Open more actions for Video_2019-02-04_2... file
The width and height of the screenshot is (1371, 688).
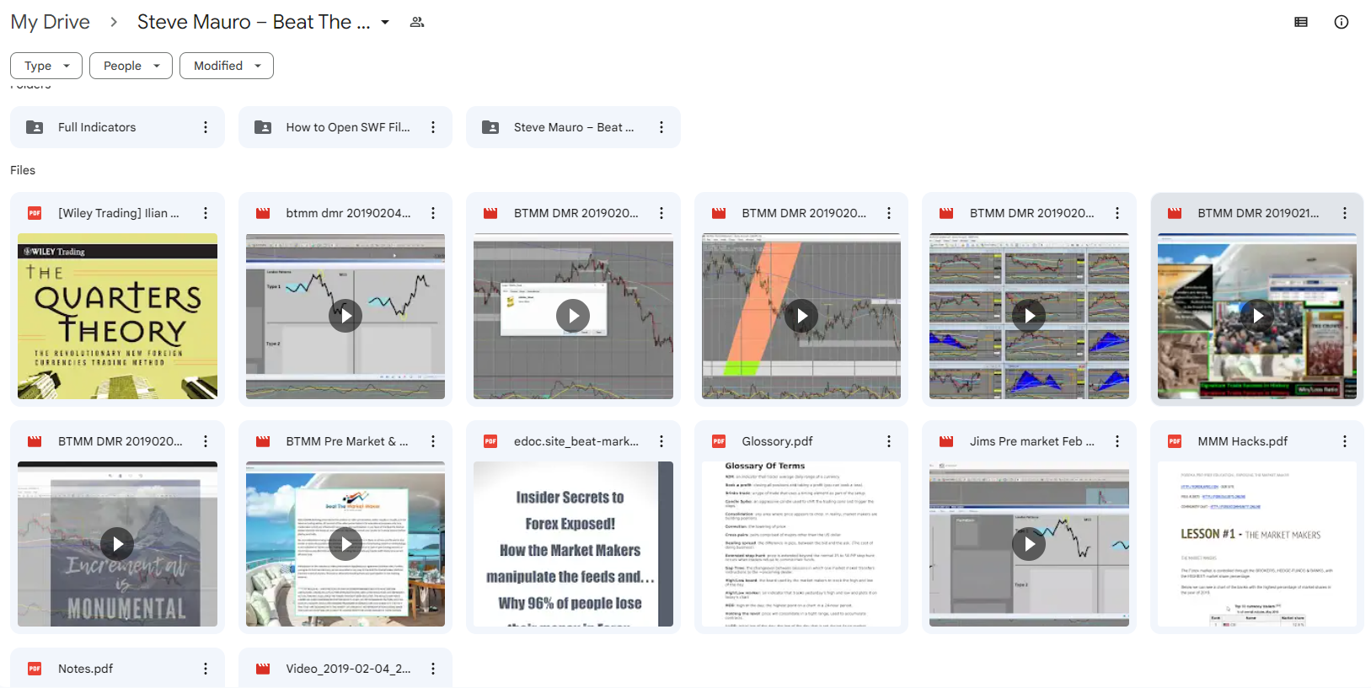click(433, 669)
